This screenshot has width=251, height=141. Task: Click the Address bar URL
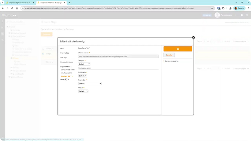(x=109, y=8)
